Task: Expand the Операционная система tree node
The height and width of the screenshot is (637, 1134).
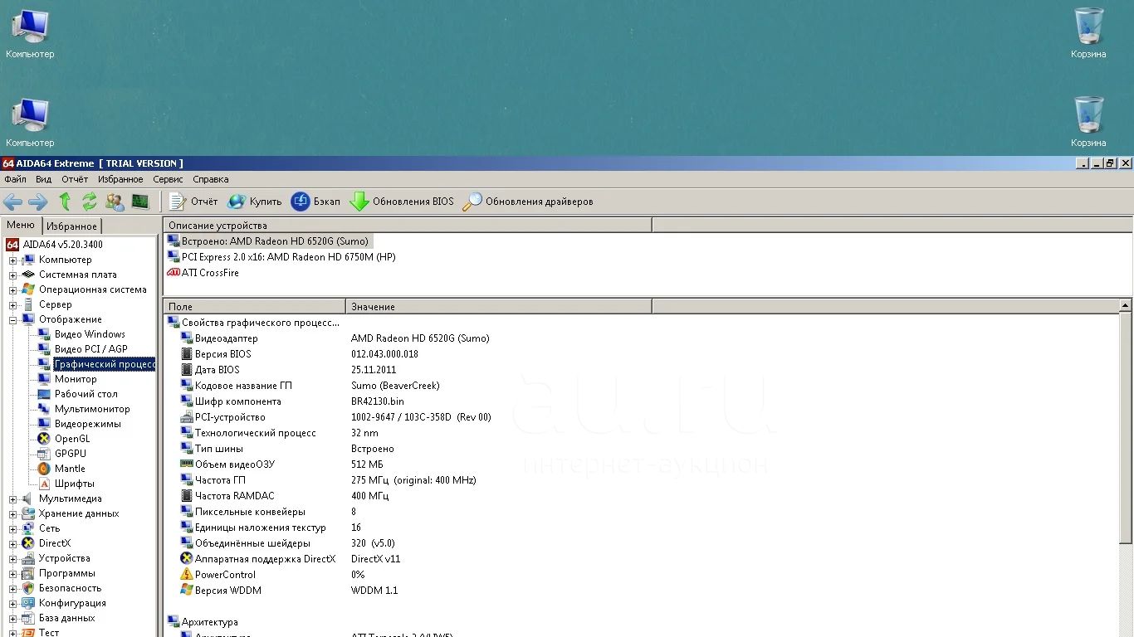Action: click(12, 290)
